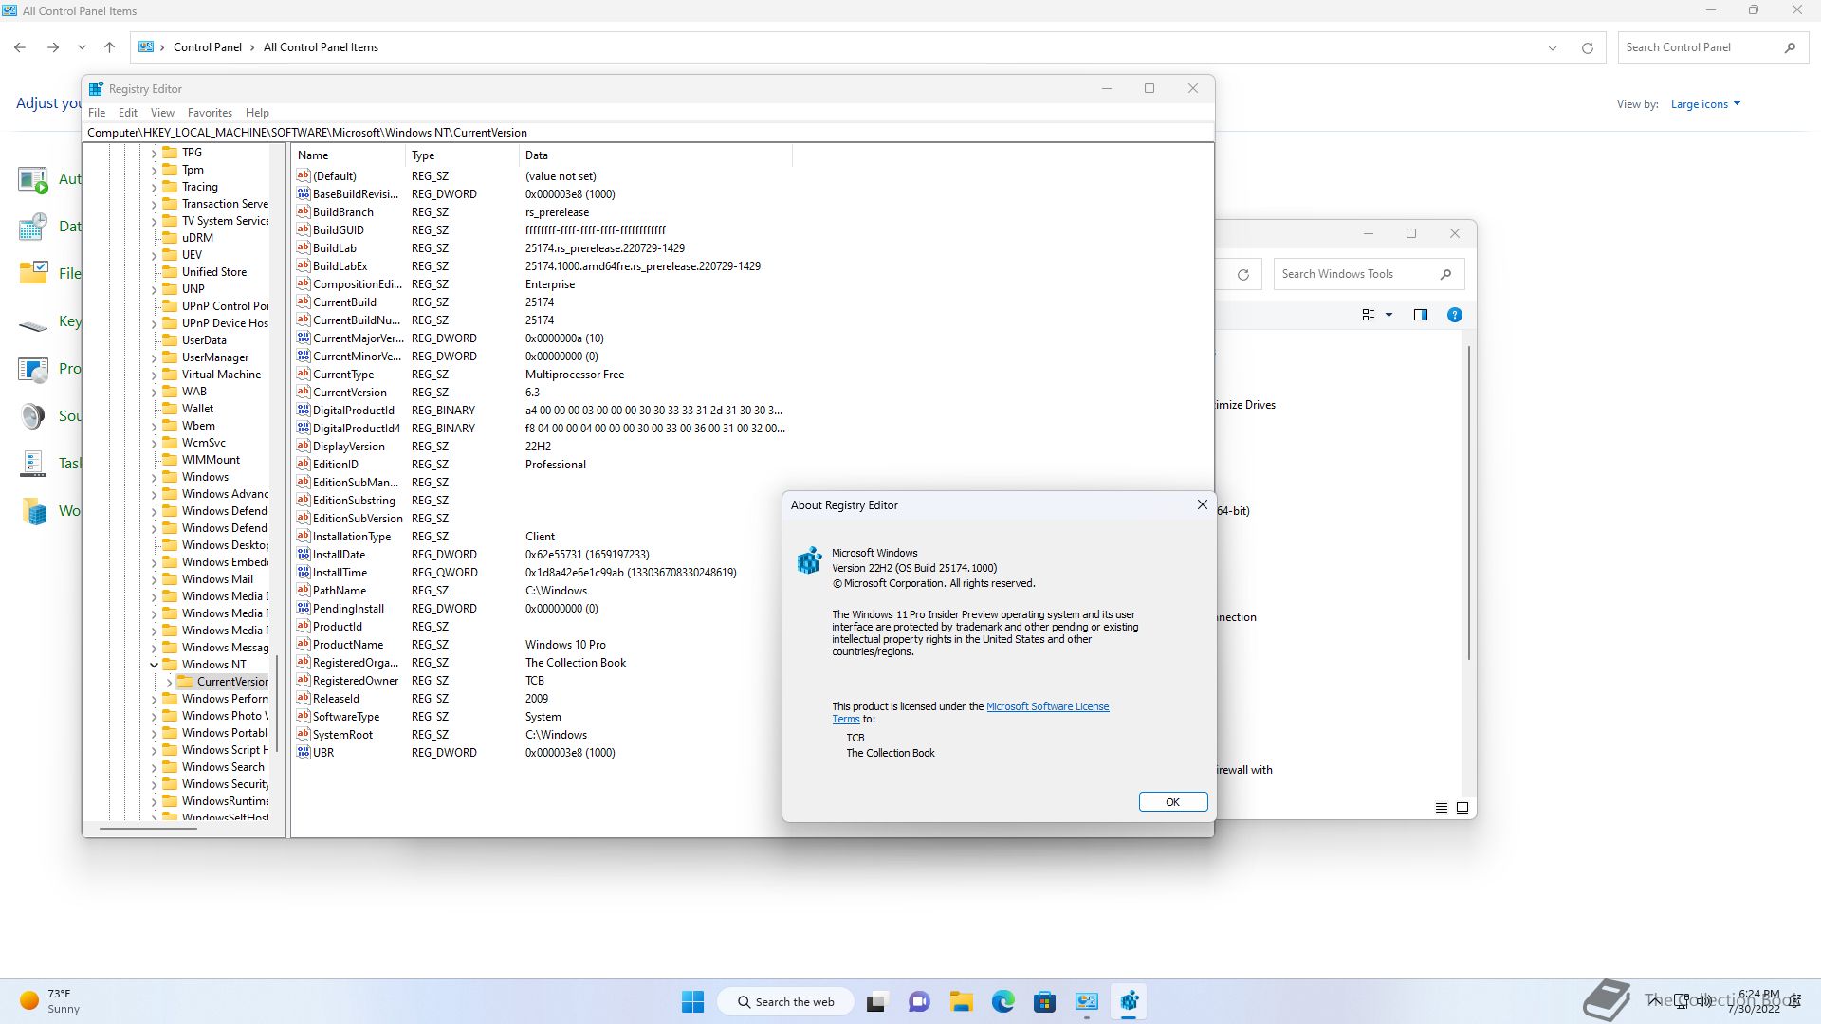Launch Microsoft Edge from taskbar
The image size is (1821, 1024).
[1002, 1001]
